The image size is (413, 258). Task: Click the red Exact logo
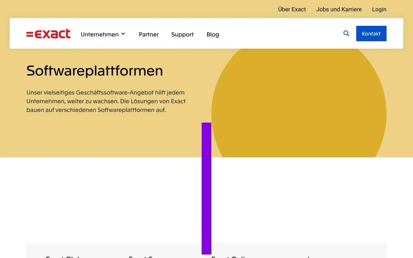[x=48, y=34]
